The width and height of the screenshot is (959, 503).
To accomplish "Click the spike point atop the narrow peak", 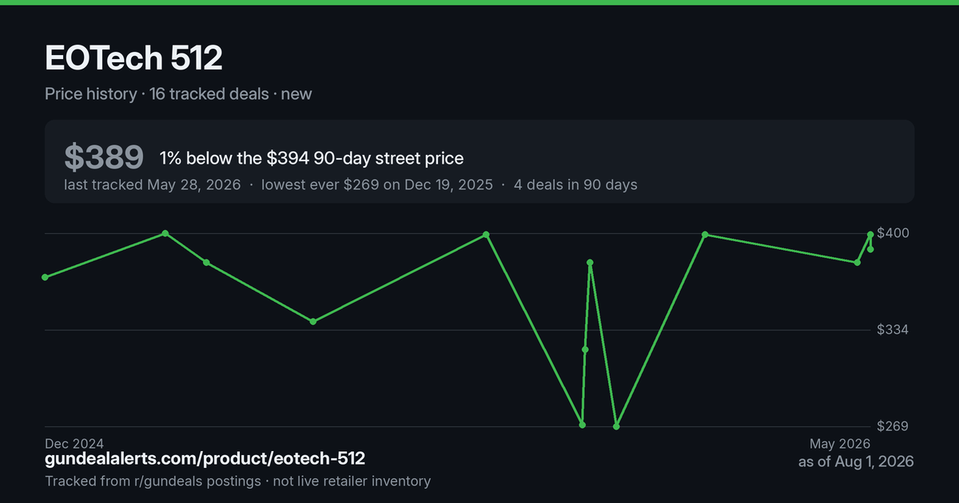I will [x=590, y=262].
